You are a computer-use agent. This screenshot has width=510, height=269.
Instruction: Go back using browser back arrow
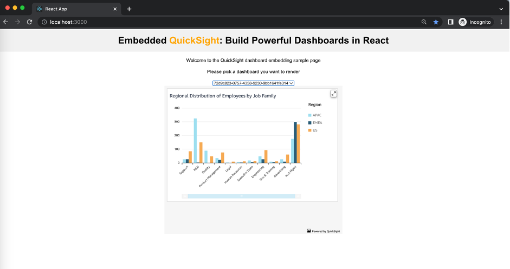pyautogui.click(x=6, y=22)
